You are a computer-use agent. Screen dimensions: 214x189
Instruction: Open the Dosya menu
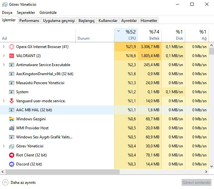point(7,13)
